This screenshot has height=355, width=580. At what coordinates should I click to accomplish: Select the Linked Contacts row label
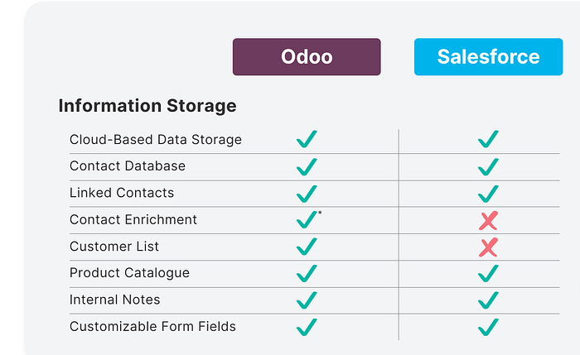(122, 193)
